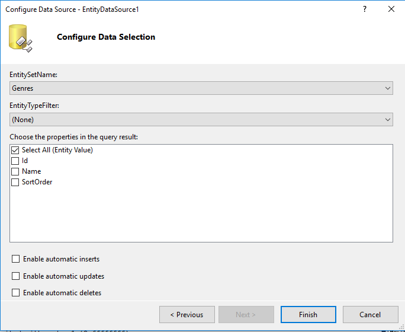Click the database wizard icon in header
Viewport: 405px width, 332px height.
(x=20, y=37)
